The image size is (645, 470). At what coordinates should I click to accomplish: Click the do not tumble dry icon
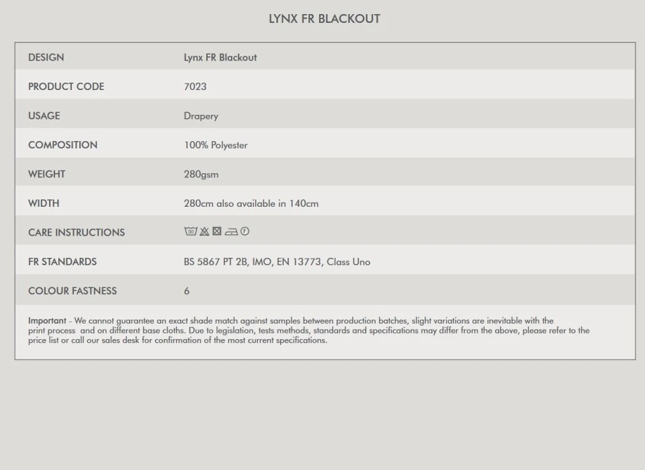click(x=217, y=232)
